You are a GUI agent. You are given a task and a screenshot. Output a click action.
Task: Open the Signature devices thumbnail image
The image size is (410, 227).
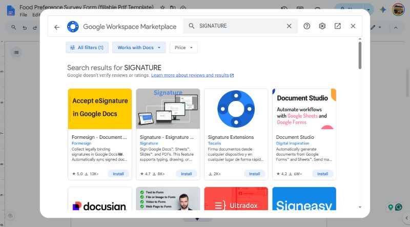(168, 109)
